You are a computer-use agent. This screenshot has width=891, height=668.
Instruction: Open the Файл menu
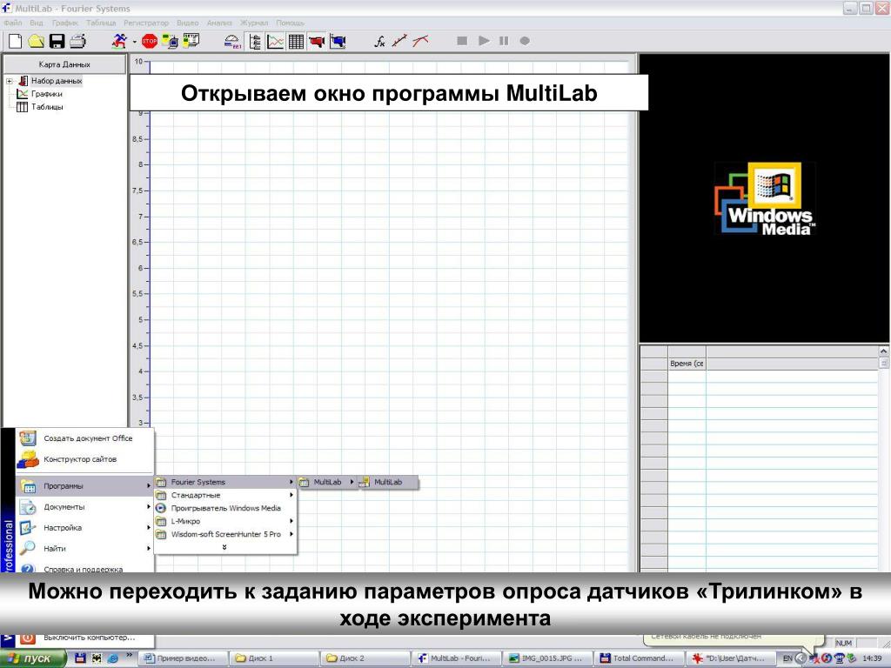[12, 23]
